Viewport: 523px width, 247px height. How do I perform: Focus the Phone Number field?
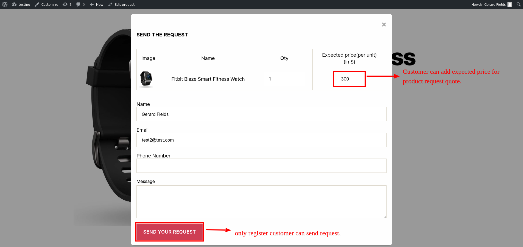(x=261, y=166)
